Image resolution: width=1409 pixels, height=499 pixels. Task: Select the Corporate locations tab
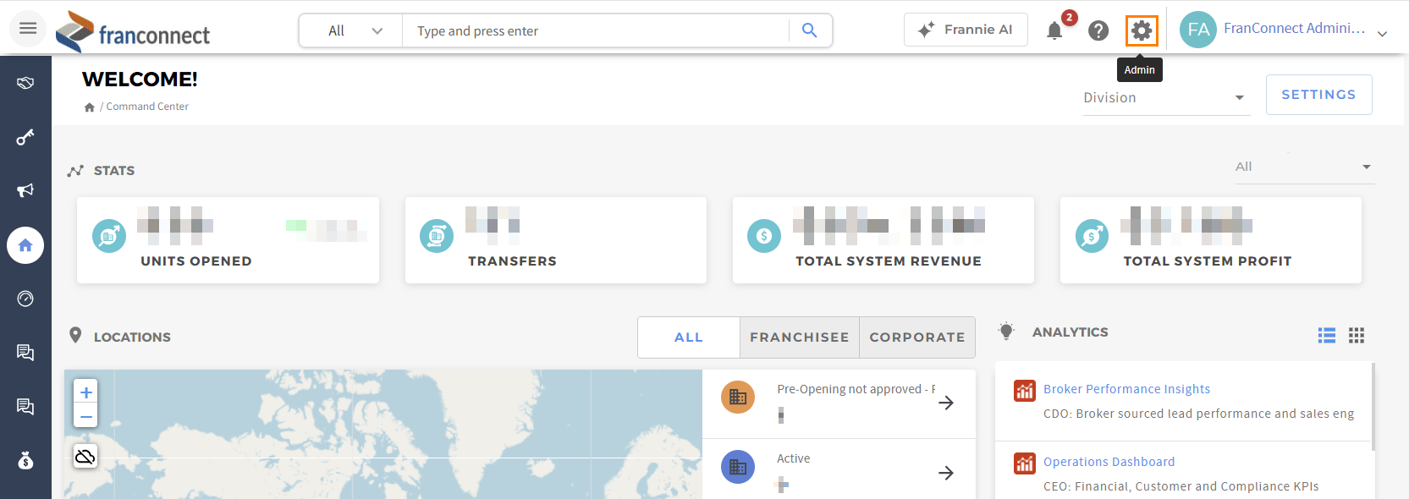[917, 337]
